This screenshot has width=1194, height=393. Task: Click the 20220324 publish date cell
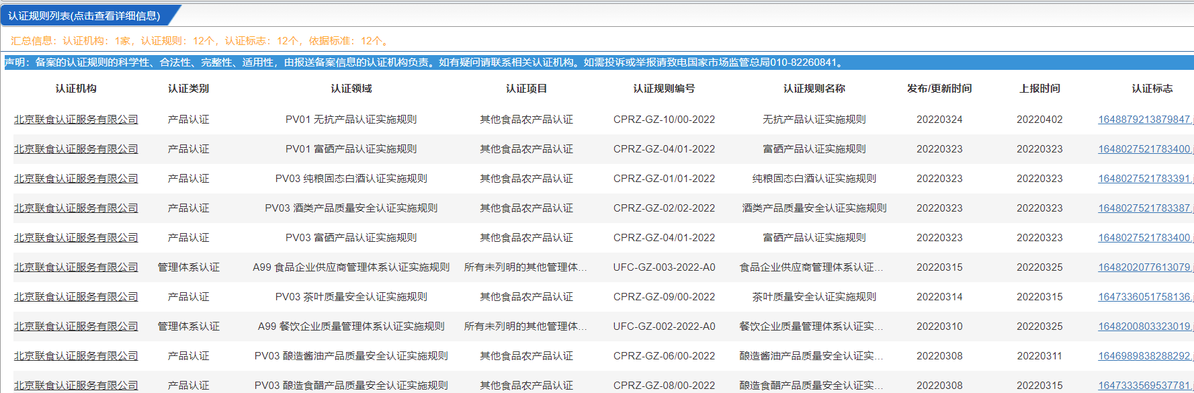click(939, 120)
